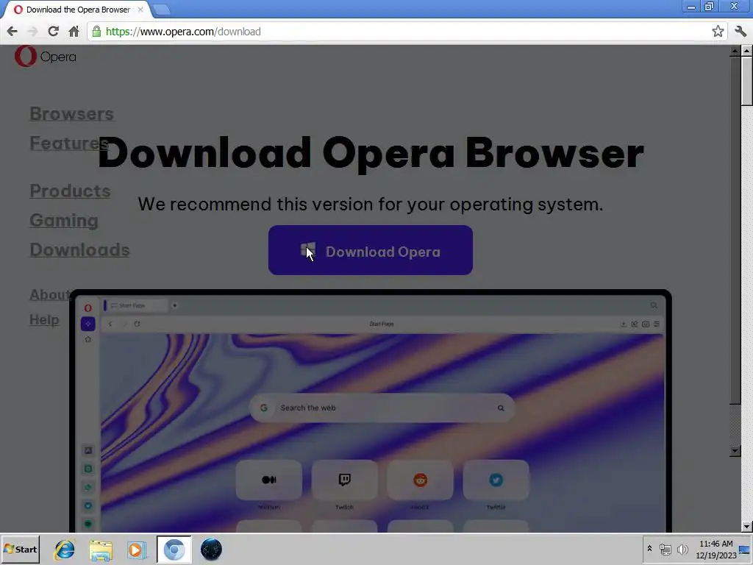Click the Twitch speed dial tile
Screen dimensions: 753x565
344,480
